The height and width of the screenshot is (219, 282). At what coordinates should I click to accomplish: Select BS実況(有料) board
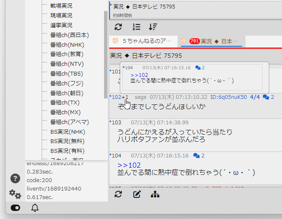(x=68, y=151)
